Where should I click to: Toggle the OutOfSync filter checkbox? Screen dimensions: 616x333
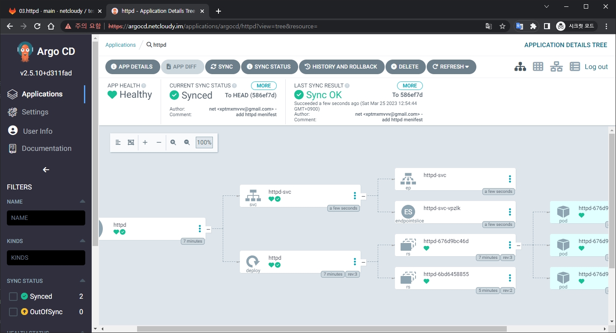[13, 312]
